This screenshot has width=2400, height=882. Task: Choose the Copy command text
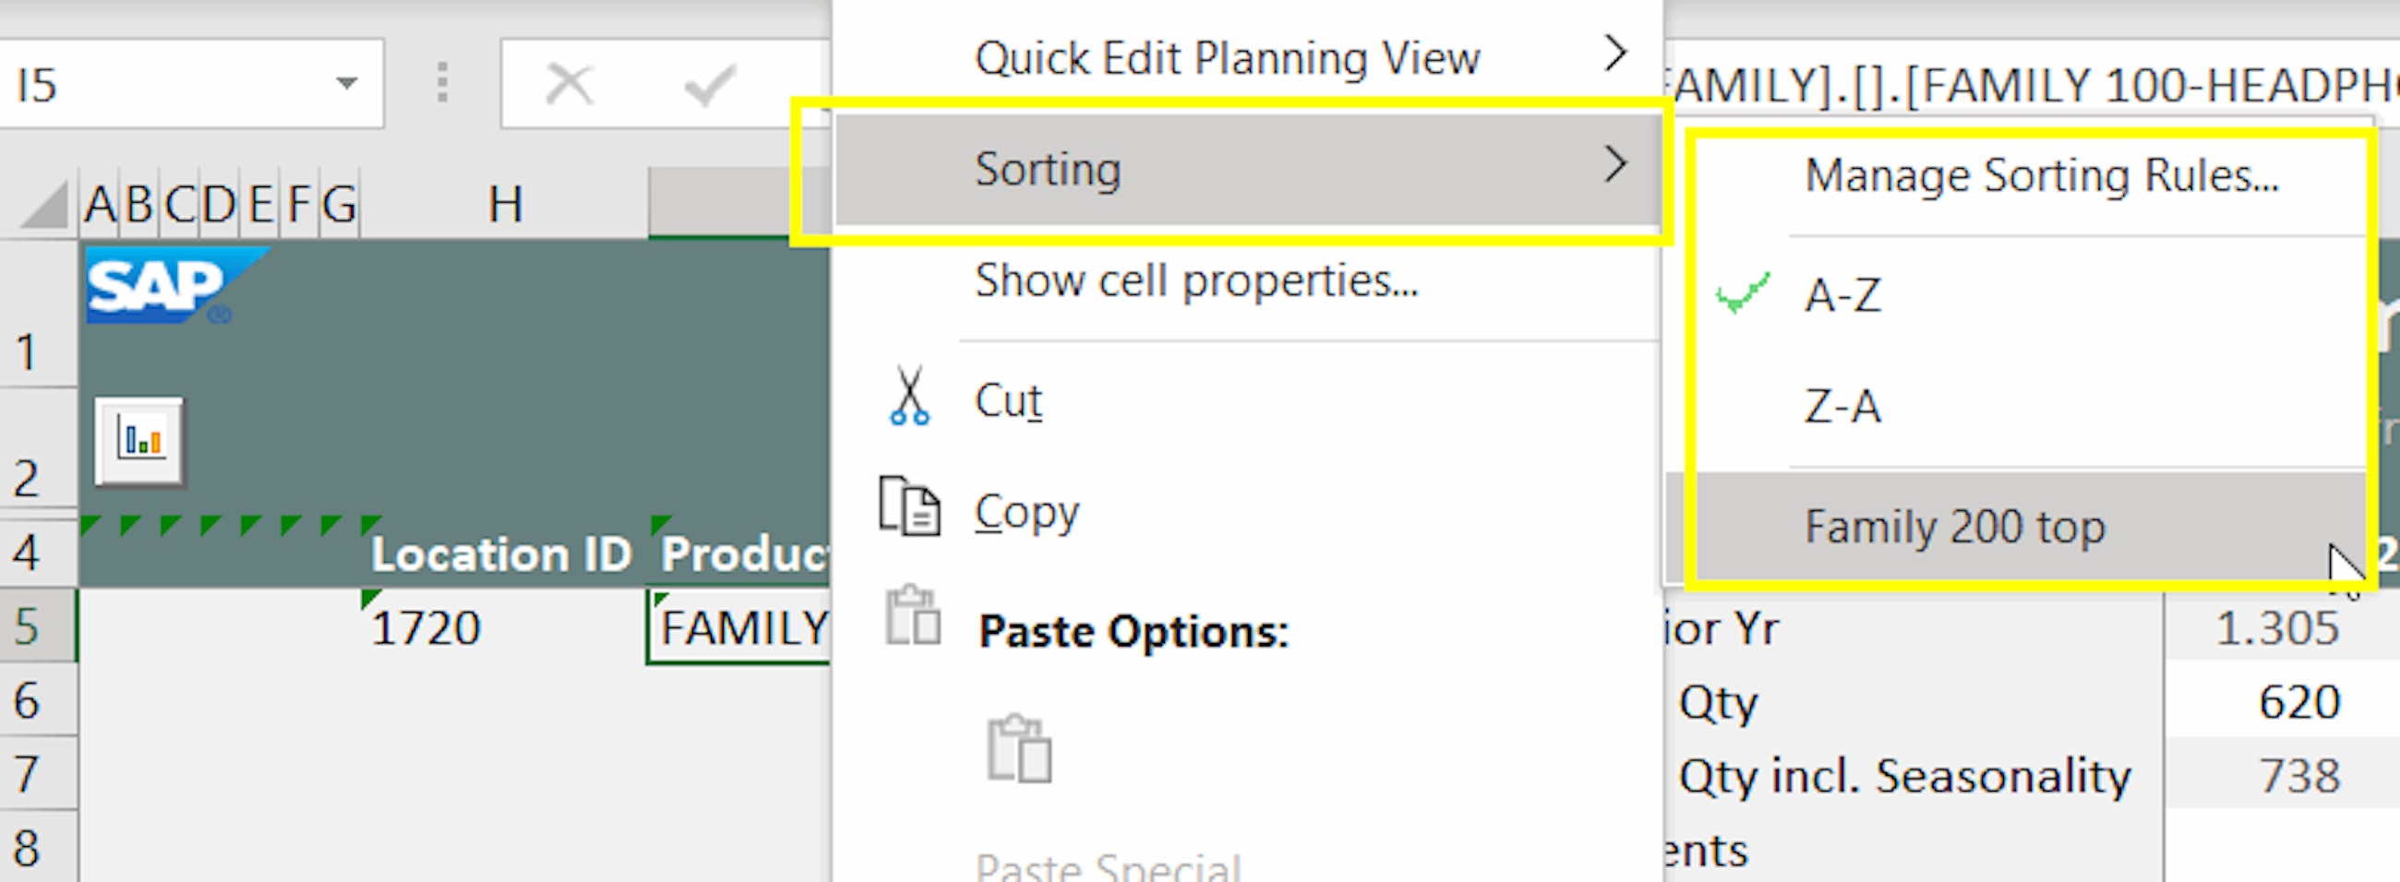tap(1025, 510)
